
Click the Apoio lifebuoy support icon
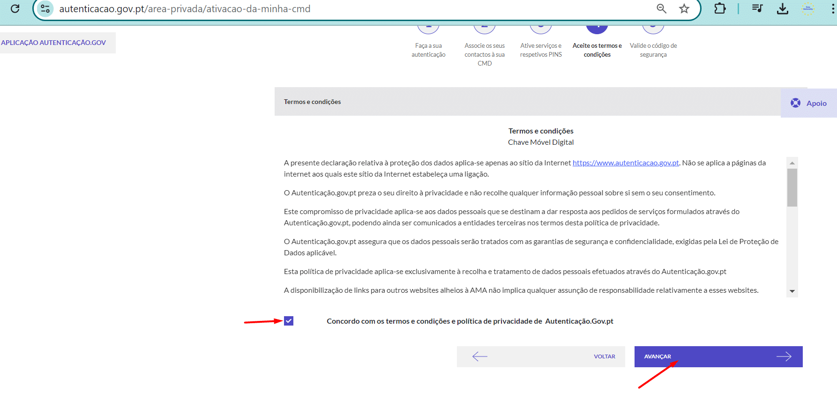[795, 103]
